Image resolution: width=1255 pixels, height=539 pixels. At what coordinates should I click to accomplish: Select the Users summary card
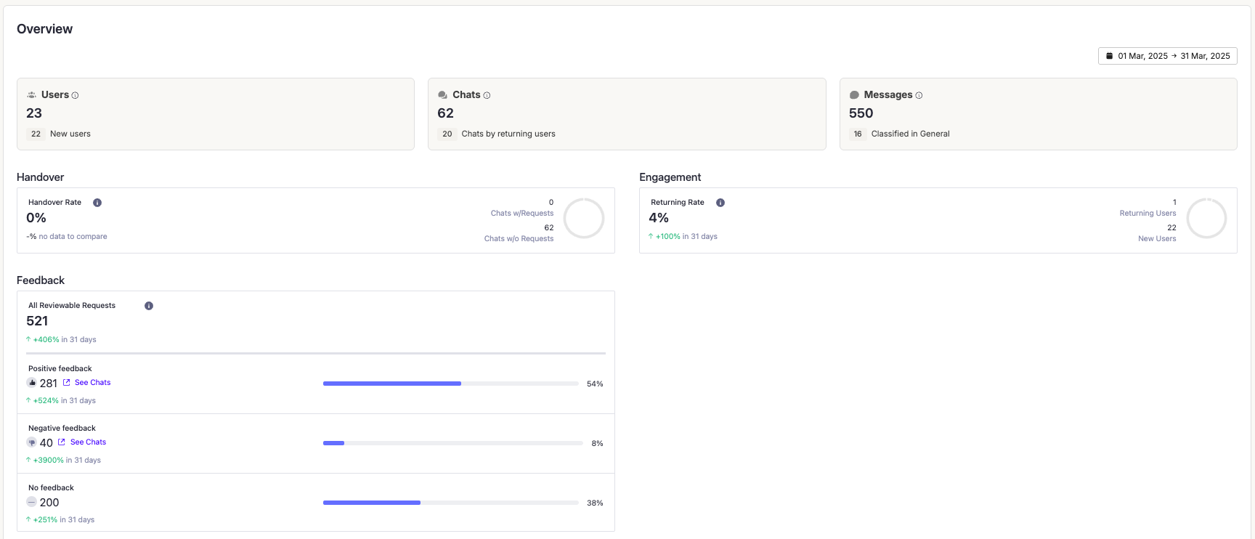click(216, 114)
